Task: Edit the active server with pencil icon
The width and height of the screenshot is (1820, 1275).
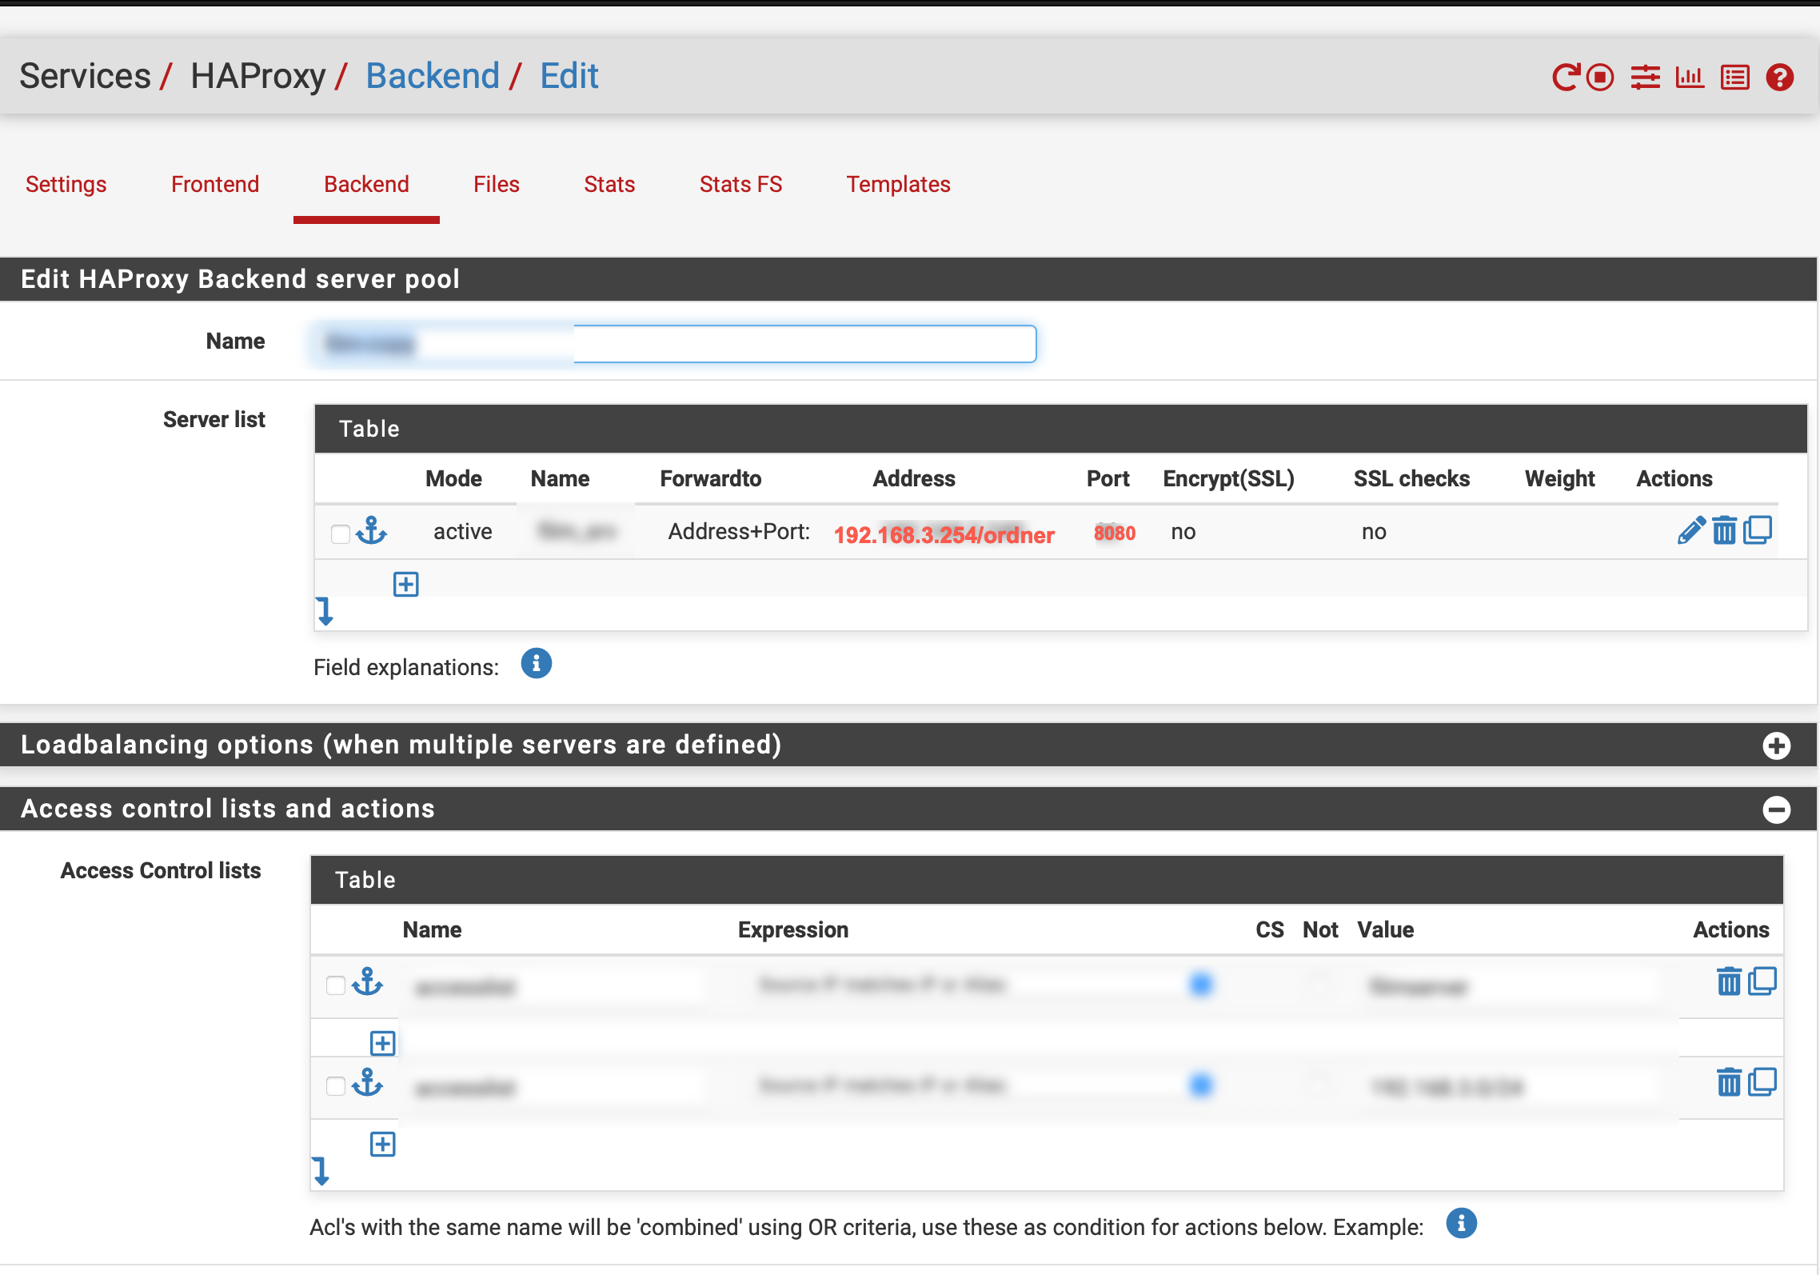Action: point(1690,530)
